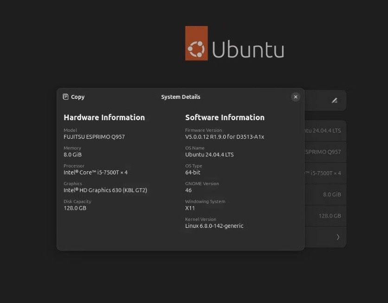The width and height of the screenshot is (388, 303).
Task: Click the model value FUJITSU ESPRIMO Q957
Action: click(94, 137)
